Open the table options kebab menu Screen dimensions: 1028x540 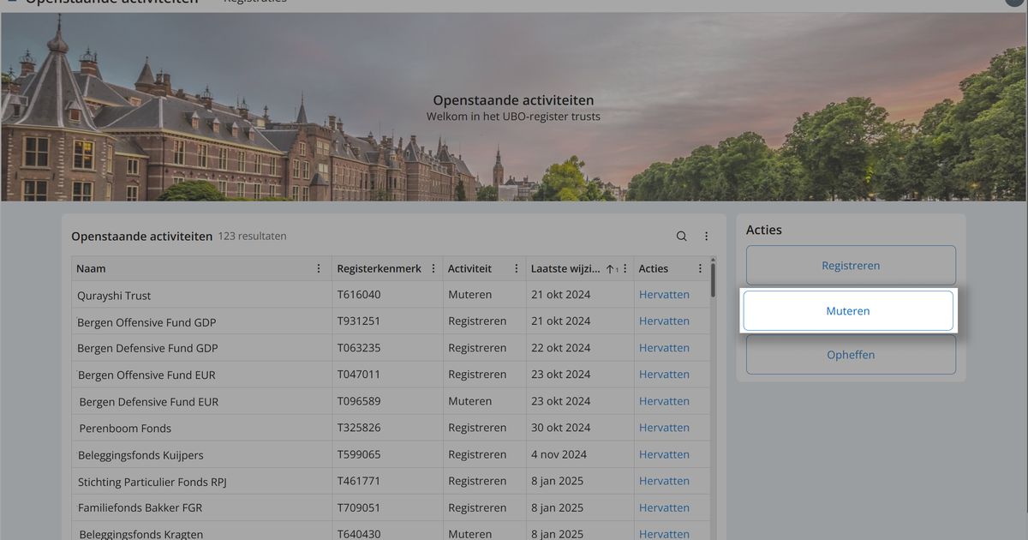(707, 236)
